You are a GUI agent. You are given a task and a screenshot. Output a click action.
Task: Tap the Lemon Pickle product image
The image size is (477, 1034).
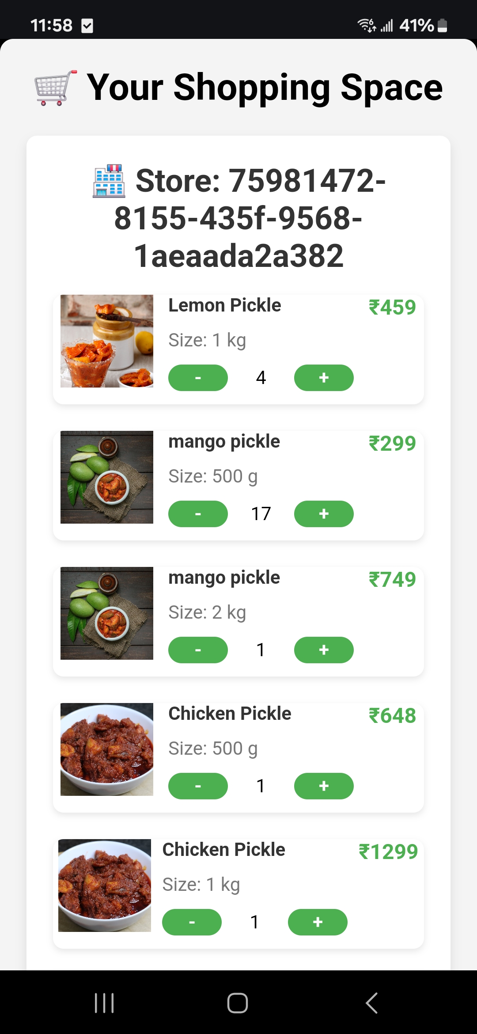107,341
